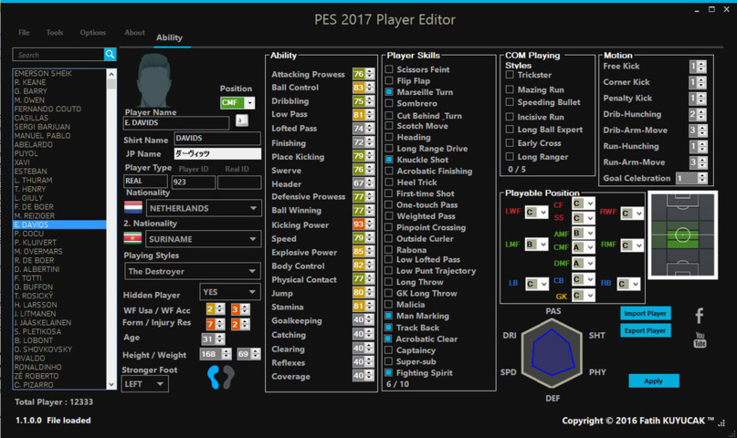
Task: Expand the Playing Styles Destroyer dropdown
Action: coord(193,271)
